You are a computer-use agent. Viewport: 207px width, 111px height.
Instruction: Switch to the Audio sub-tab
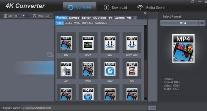(69, 23)
